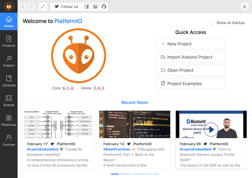This screenshot has width=252, height=178.
Task: Select the Home tab in sidebar
Action: 8,22
